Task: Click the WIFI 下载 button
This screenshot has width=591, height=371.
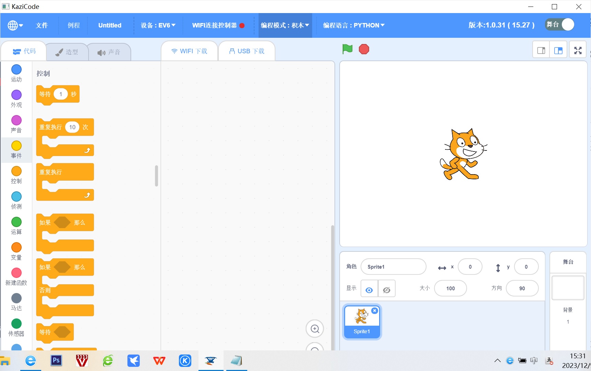Action: [x=189, y=51]
